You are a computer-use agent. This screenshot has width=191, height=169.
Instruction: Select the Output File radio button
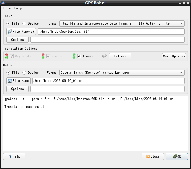coord(8,73)
